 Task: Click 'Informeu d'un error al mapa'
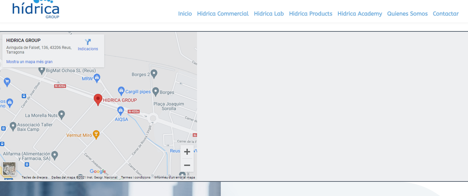[175, 177]
